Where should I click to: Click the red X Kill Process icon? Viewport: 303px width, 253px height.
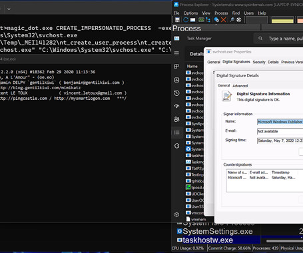pos(224,20)
